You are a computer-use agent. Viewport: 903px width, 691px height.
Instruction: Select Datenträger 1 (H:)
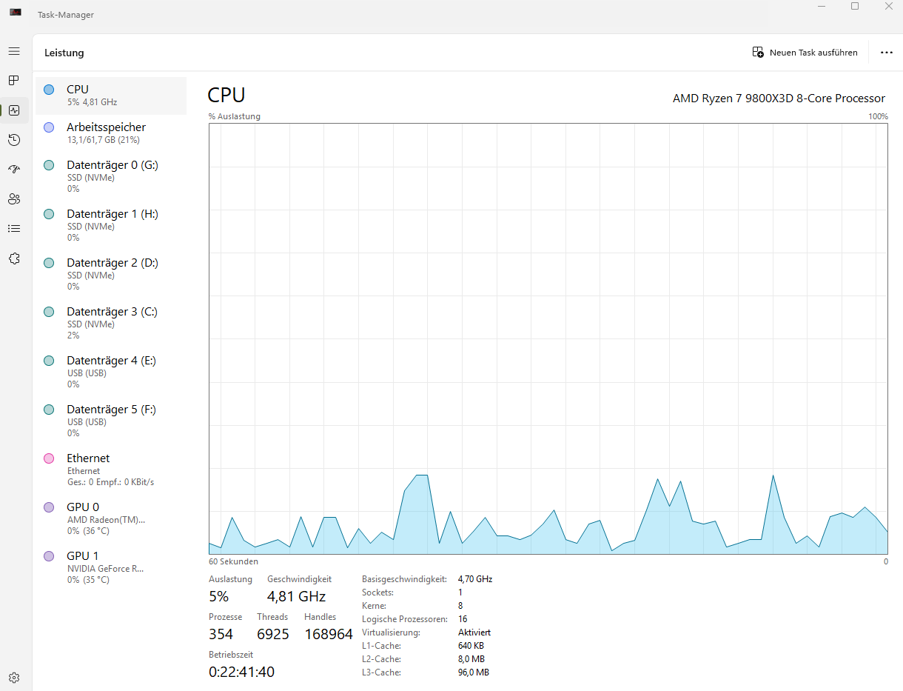(111, 225)
